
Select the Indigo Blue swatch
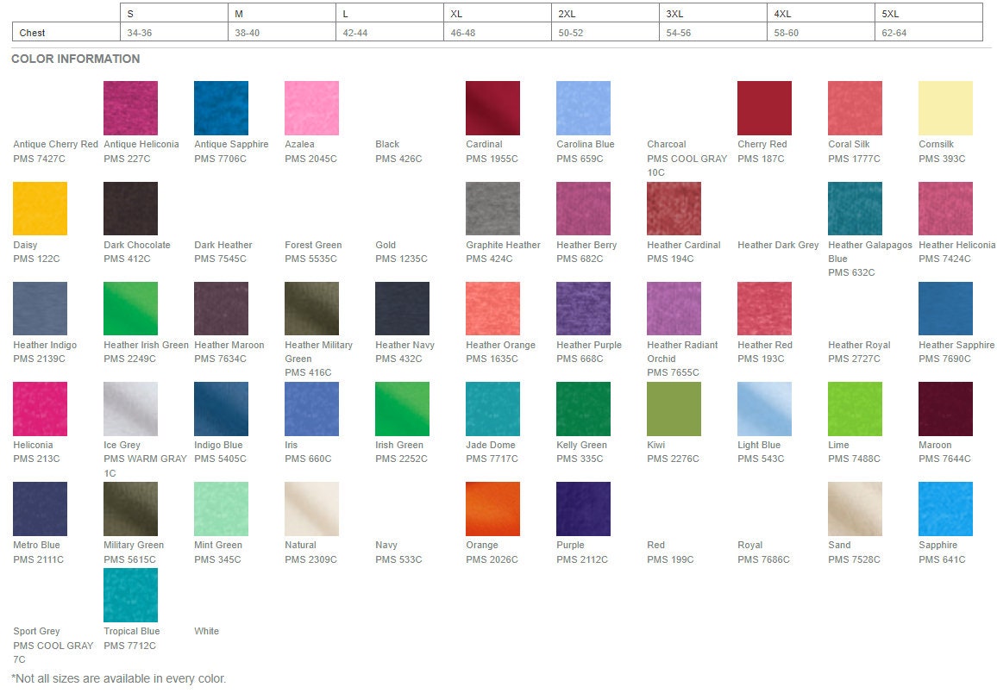[222, 409]
